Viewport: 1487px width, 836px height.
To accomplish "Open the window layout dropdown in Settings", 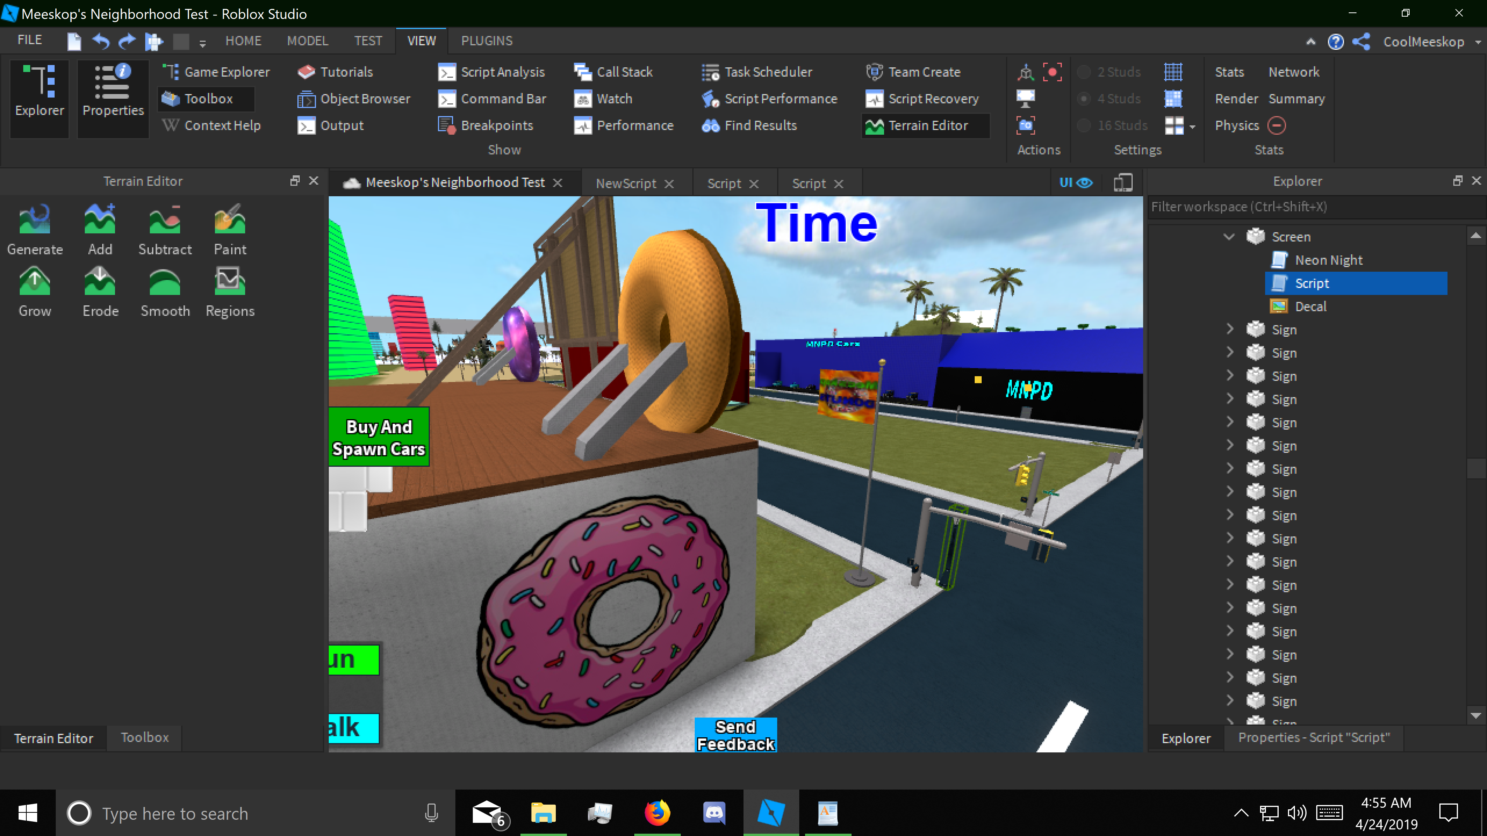I will pyautogui.click(x=1193, y=126).
